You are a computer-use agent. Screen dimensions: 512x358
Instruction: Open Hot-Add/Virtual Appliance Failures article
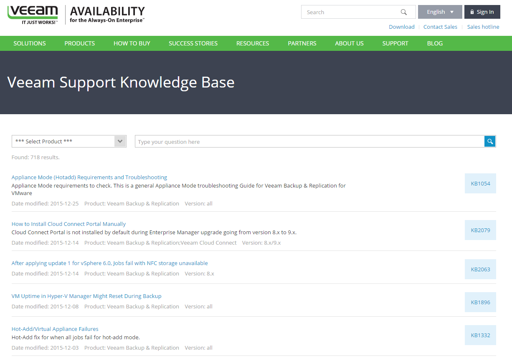[55, 329]
